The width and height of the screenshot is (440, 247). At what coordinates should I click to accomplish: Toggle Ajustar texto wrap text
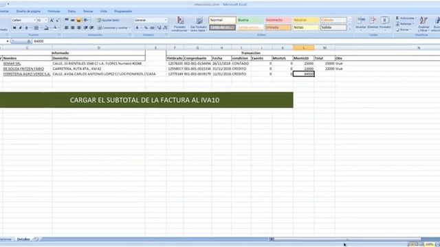(109, 20)
